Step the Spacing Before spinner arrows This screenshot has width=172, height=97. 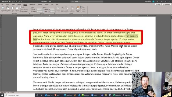click(54, 9)
